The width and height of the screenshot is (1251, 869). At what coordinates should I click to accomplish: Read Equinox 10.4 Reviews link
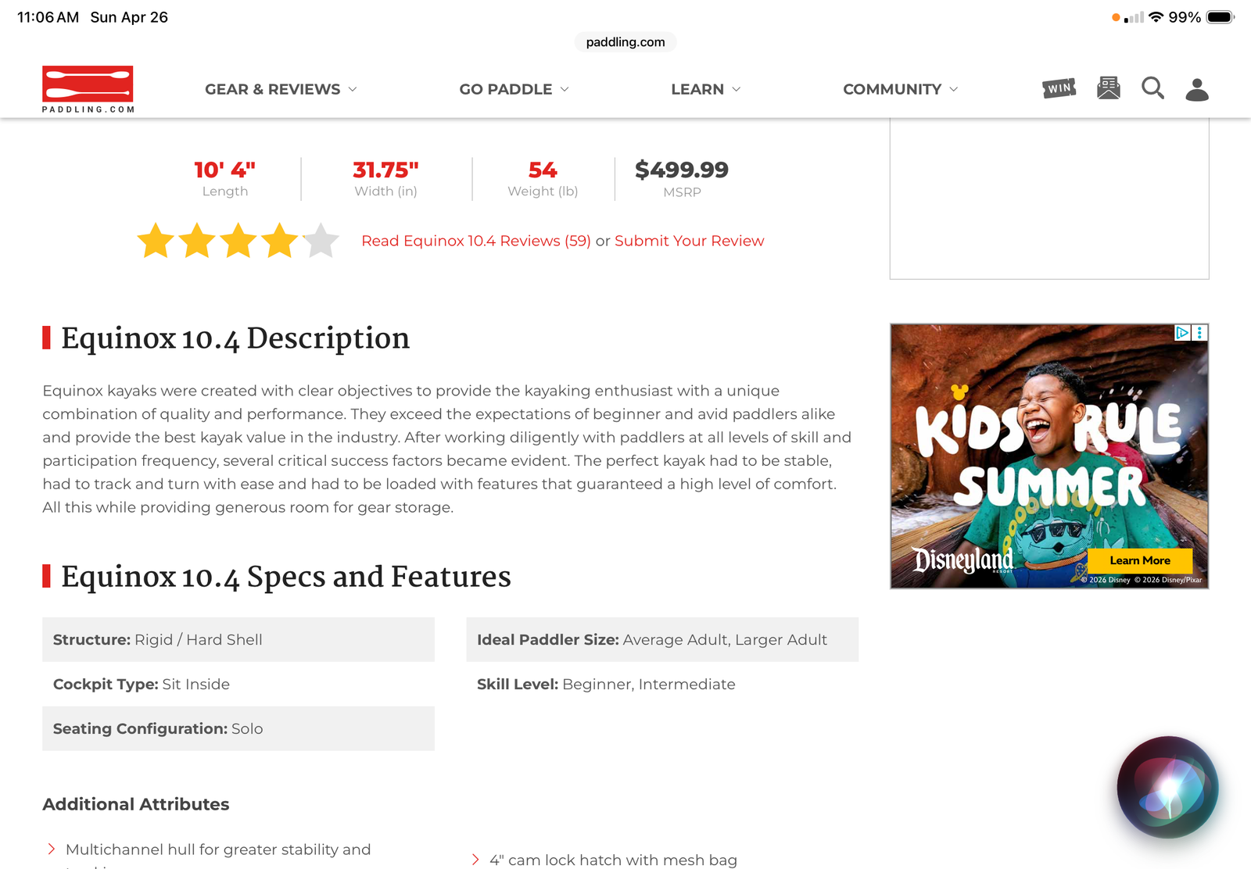click(x=475, y=241)
